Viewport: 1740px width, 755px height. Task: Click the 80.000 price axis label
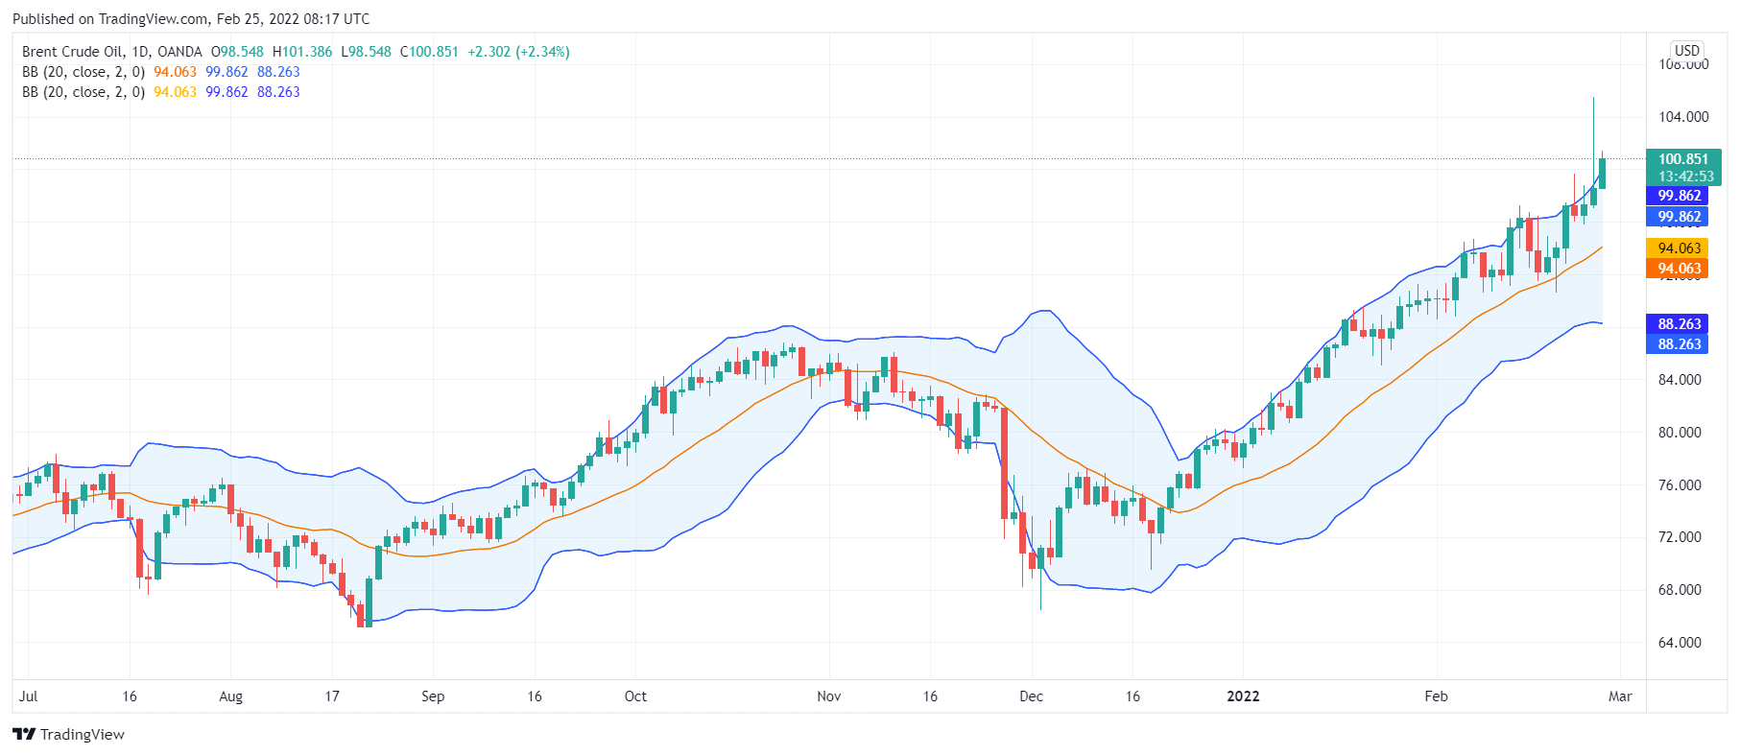[x=1680, y=433]
